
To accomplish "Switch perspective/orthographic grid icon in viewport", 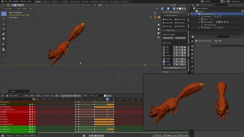I will pyautogui.click(x=159, y=37).
